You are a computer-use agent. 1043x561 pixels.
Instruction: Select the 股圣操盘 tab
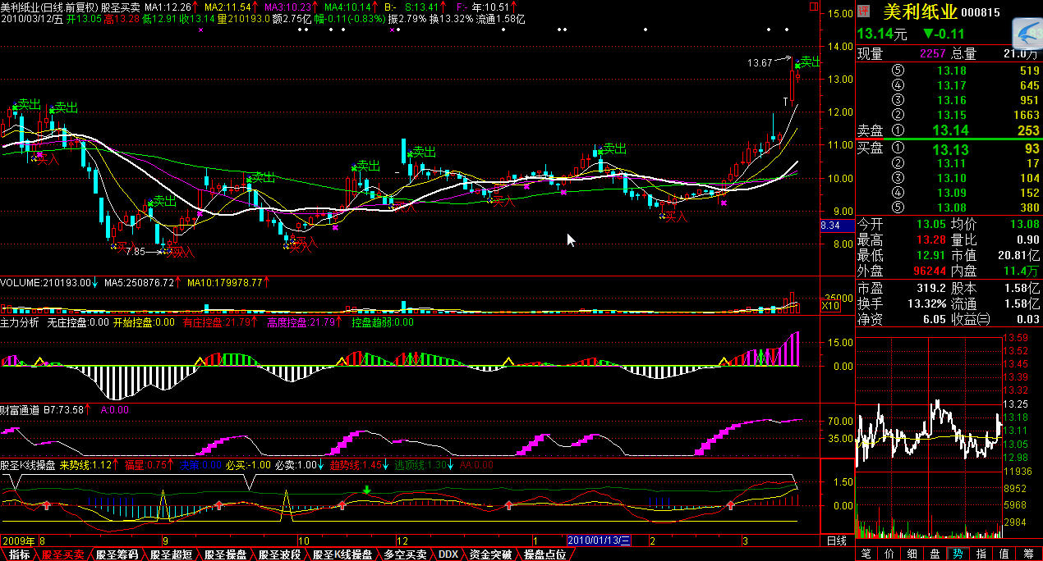225,554
